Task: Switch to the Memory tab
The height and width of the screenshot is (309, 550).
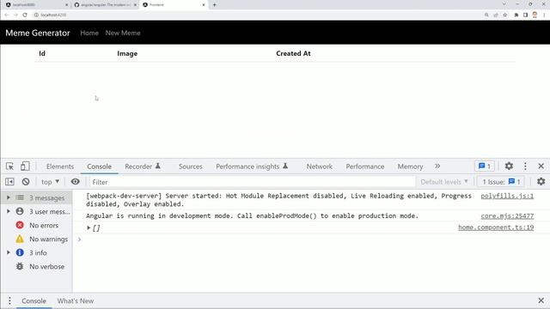Action: 410,167
